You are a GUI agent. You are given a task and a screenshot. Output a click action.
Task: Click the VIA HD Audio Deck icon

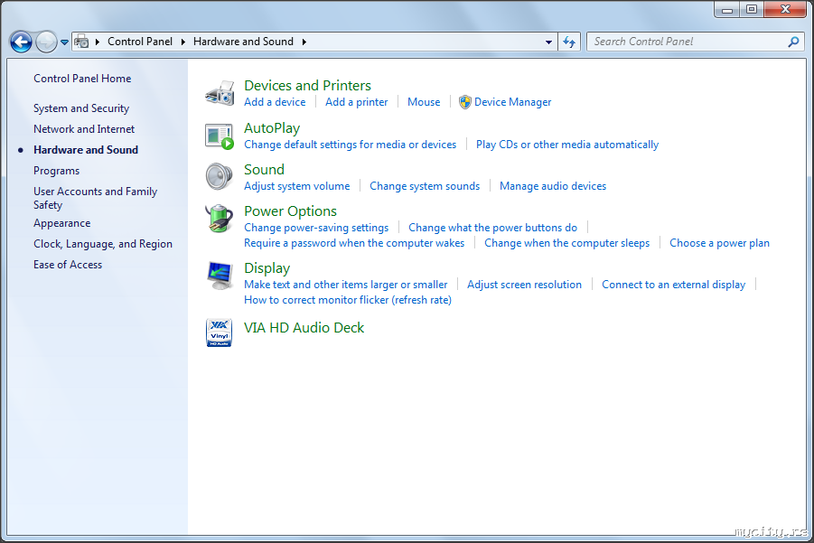(x=219, y=332)
